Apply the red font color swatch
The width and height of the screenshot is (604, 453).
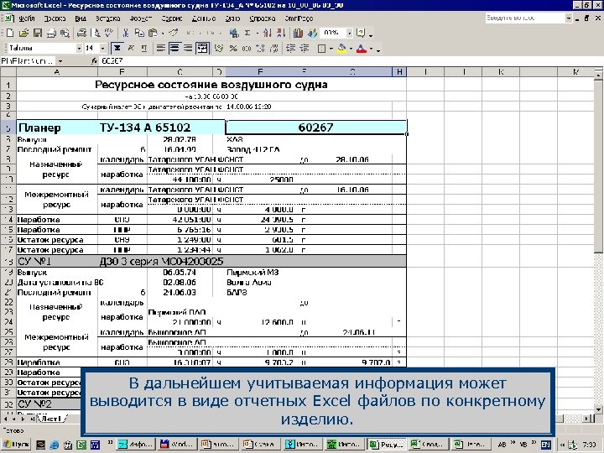pyautogui.click(x=362, y=49)
